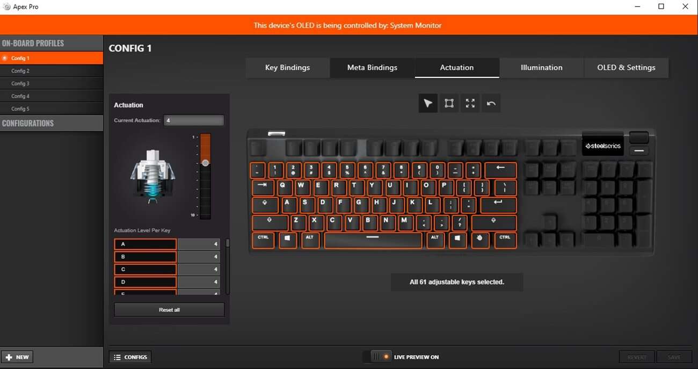The image size is (698, 369).
Task: Select the spacebar on the virtual keyboard
Action: (x=373, y=241)
